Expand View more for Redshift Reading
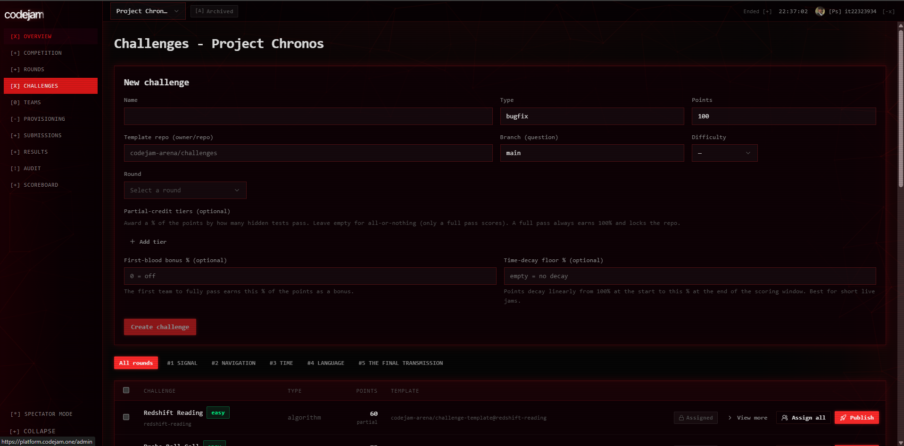Image resolution: width=904 pixels, height=446 pixels. pos(747,418)
